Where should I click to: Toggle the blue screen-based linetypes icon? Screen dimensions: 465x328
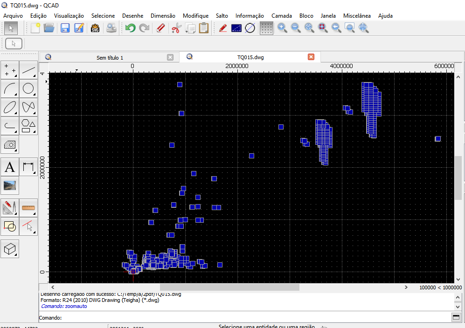(236, 28)
